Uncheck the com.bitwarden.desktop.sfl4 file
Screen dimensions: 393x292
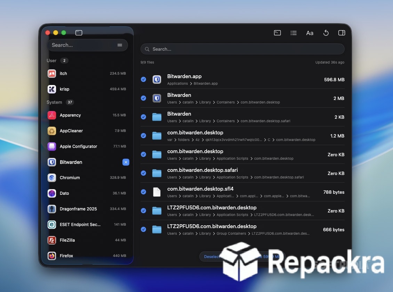click(x=143, y=192)
